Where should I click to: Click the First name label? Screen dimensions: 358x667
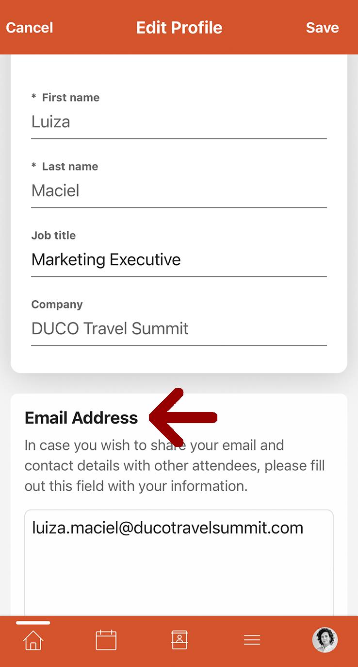tap(70, 98)
